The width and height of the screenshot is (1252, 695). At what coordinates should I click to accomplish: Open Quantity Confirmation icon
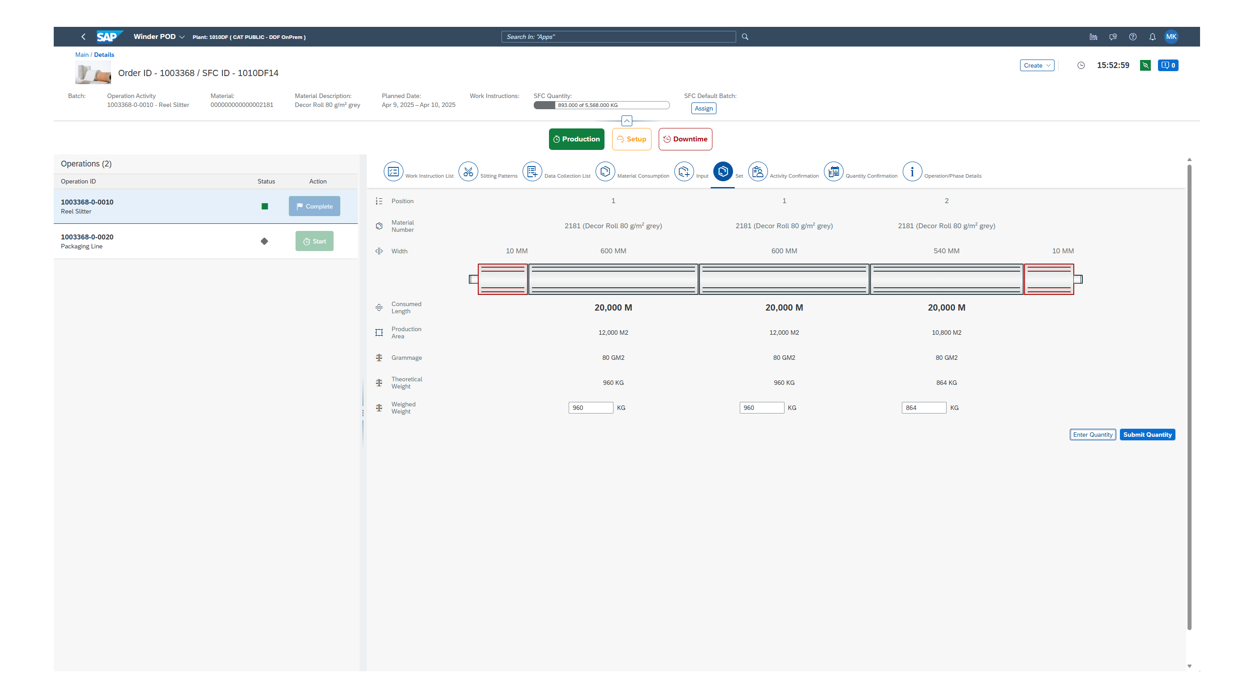click(x=833, y=171)
